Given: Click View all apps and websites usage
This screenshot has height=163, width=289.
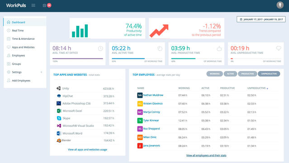Looking at the screenshot, I should [x=87, y=149].
